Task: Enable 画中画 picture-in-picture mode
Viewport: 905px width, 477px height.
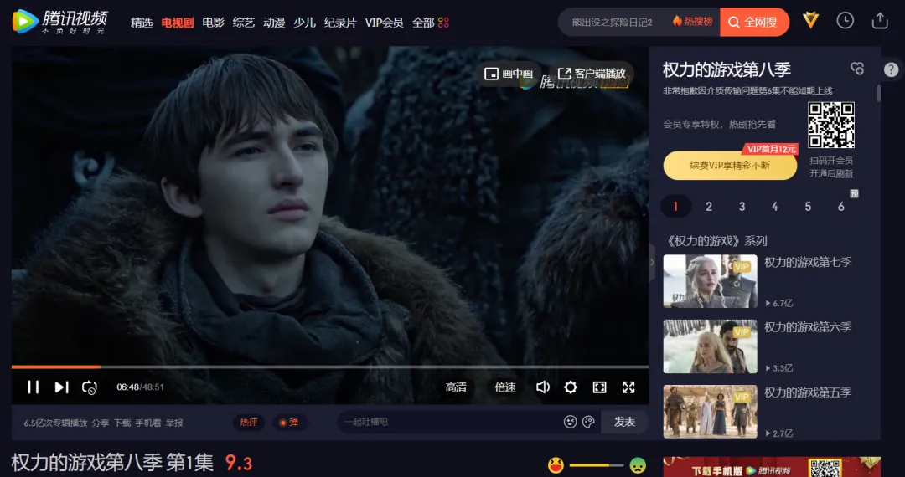Action: [509, 74]
